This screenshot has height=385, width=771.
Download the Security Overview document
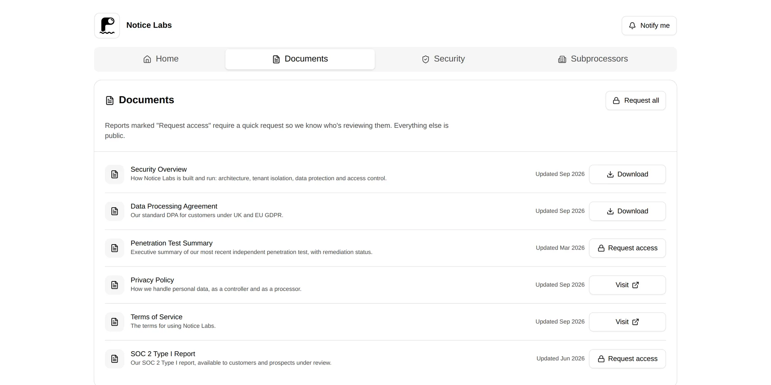pyautogui.click(x=627, y=174)
